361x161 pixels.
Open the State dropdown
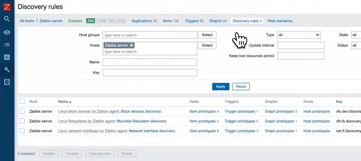click(x=356, y=35)
